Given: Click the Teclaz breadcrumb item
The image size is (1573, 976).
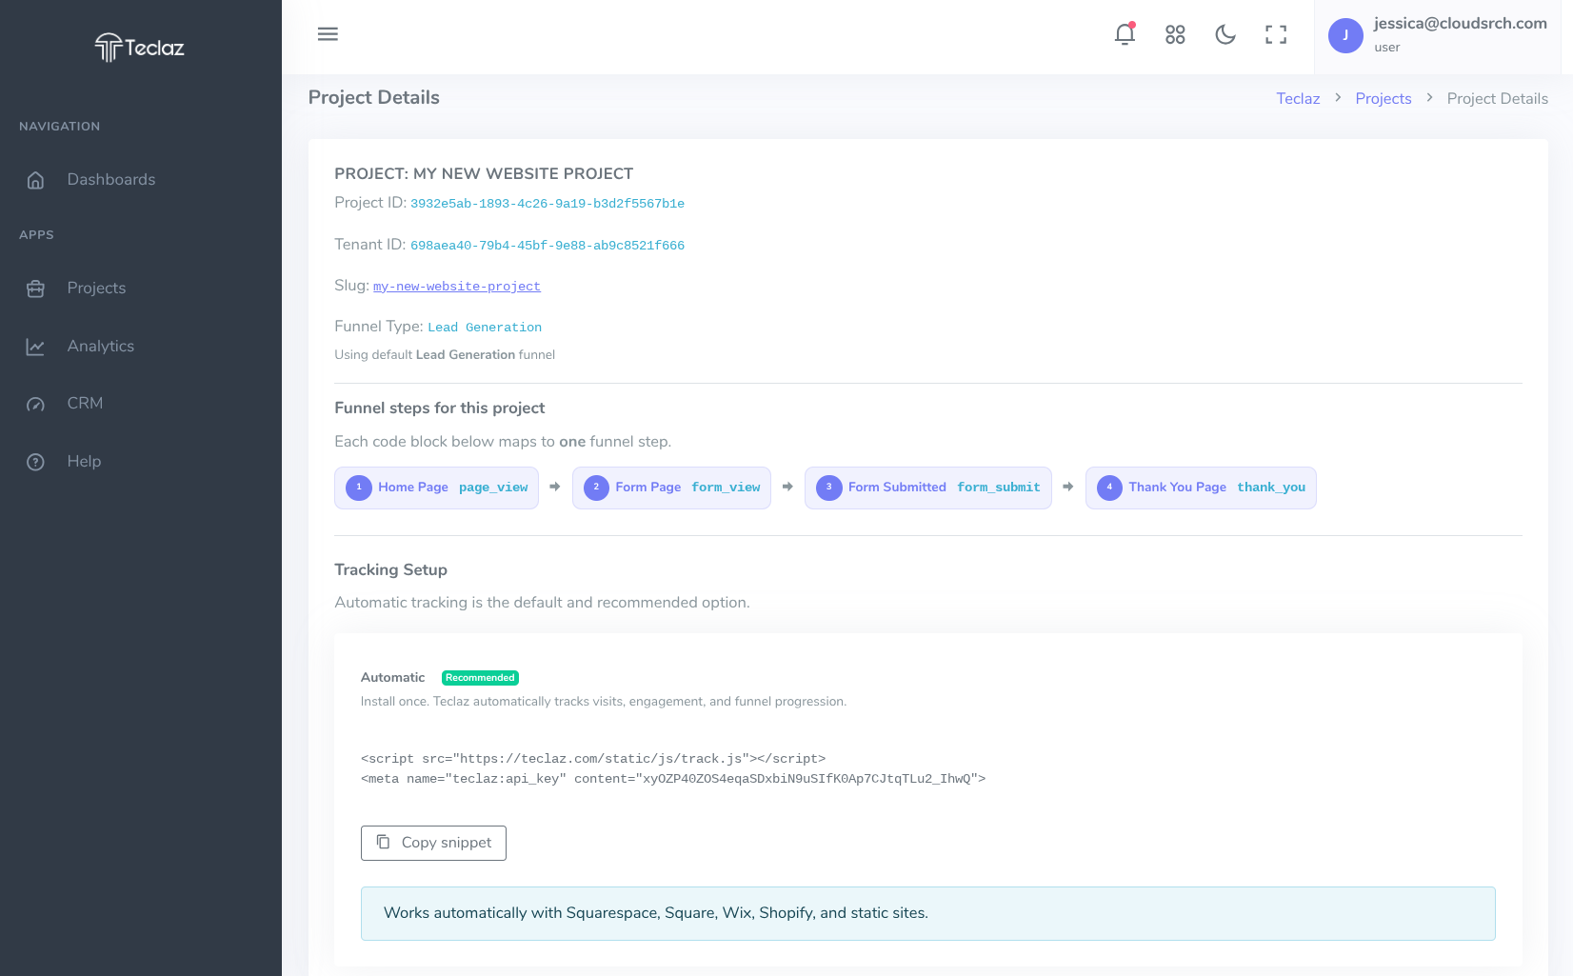Looking at the screenshot, I should tap(1298, 98).
